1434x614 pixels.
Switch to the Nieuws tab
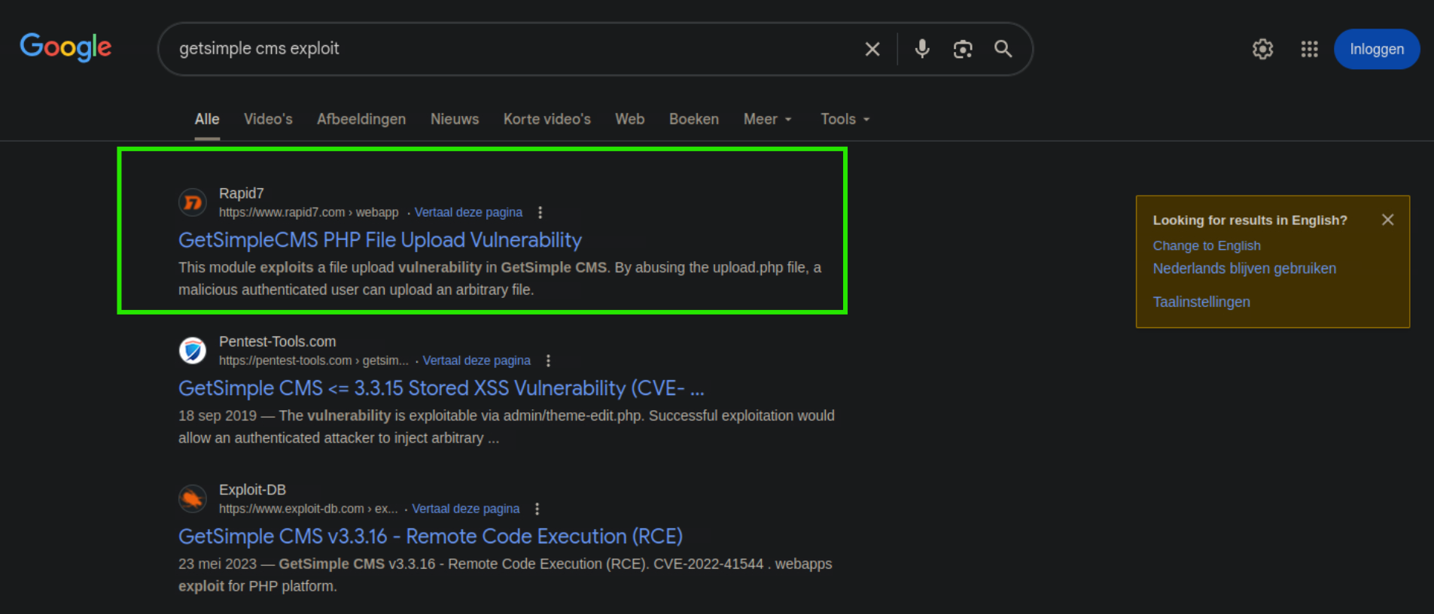coord(455,119)
